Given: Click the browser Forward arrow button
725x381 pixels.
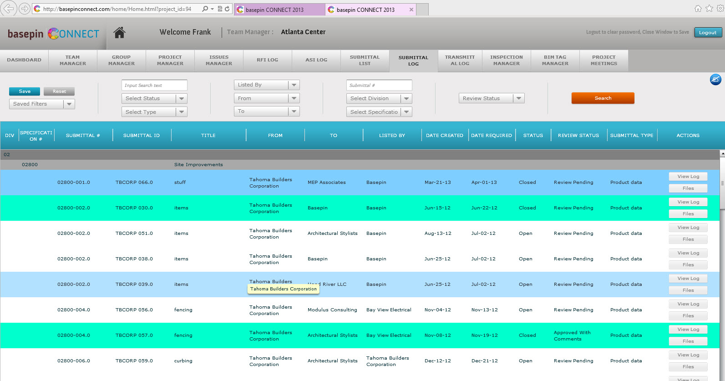Looking at the screenshot, I should pos(25,9).
